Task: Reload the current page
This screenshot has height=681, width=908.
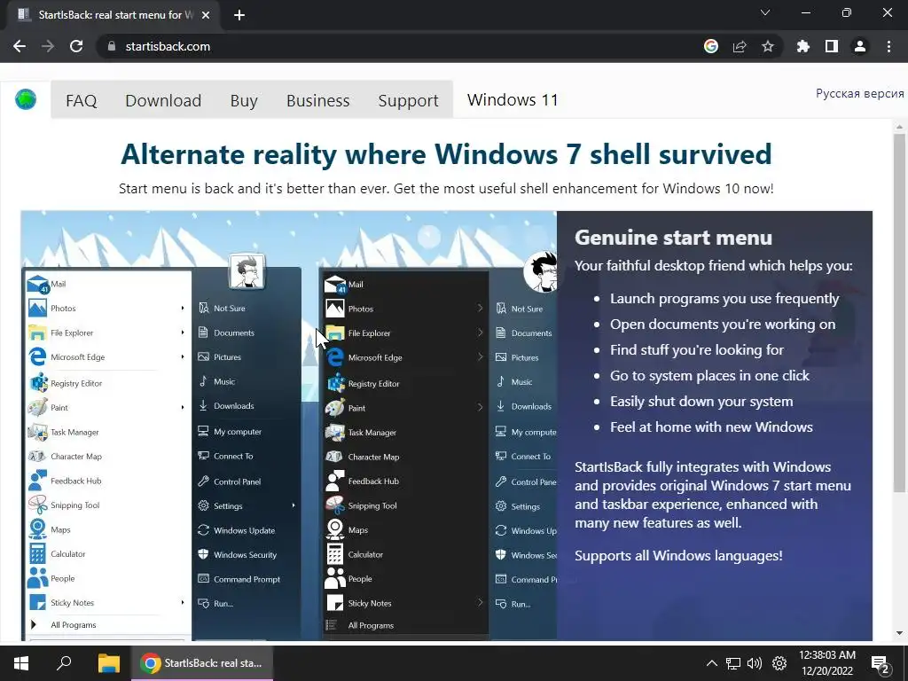Action: [x=76, y=46]
